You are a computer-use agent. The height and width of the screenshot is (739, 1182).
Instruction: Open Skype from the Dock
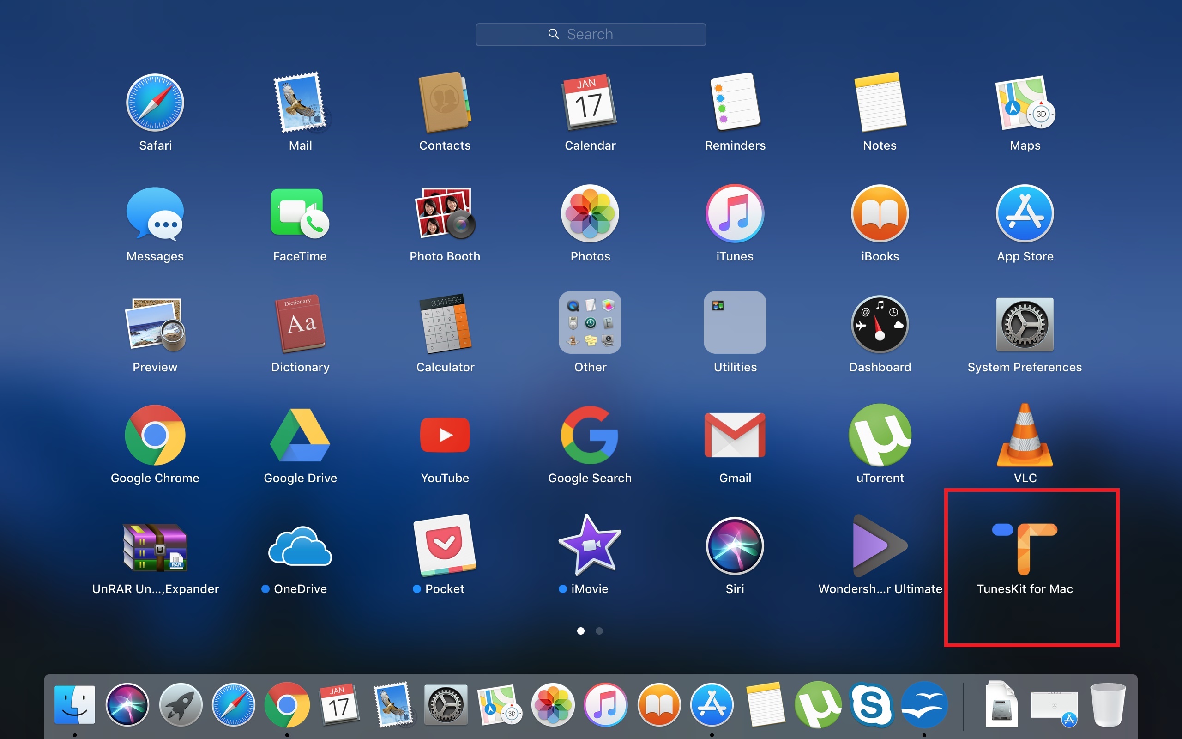pyautogui.click(x=871, y=705)
